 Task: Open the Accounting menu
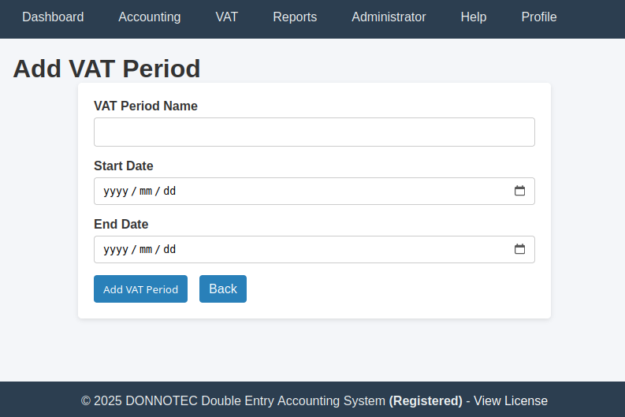click(x=150, y=17)
